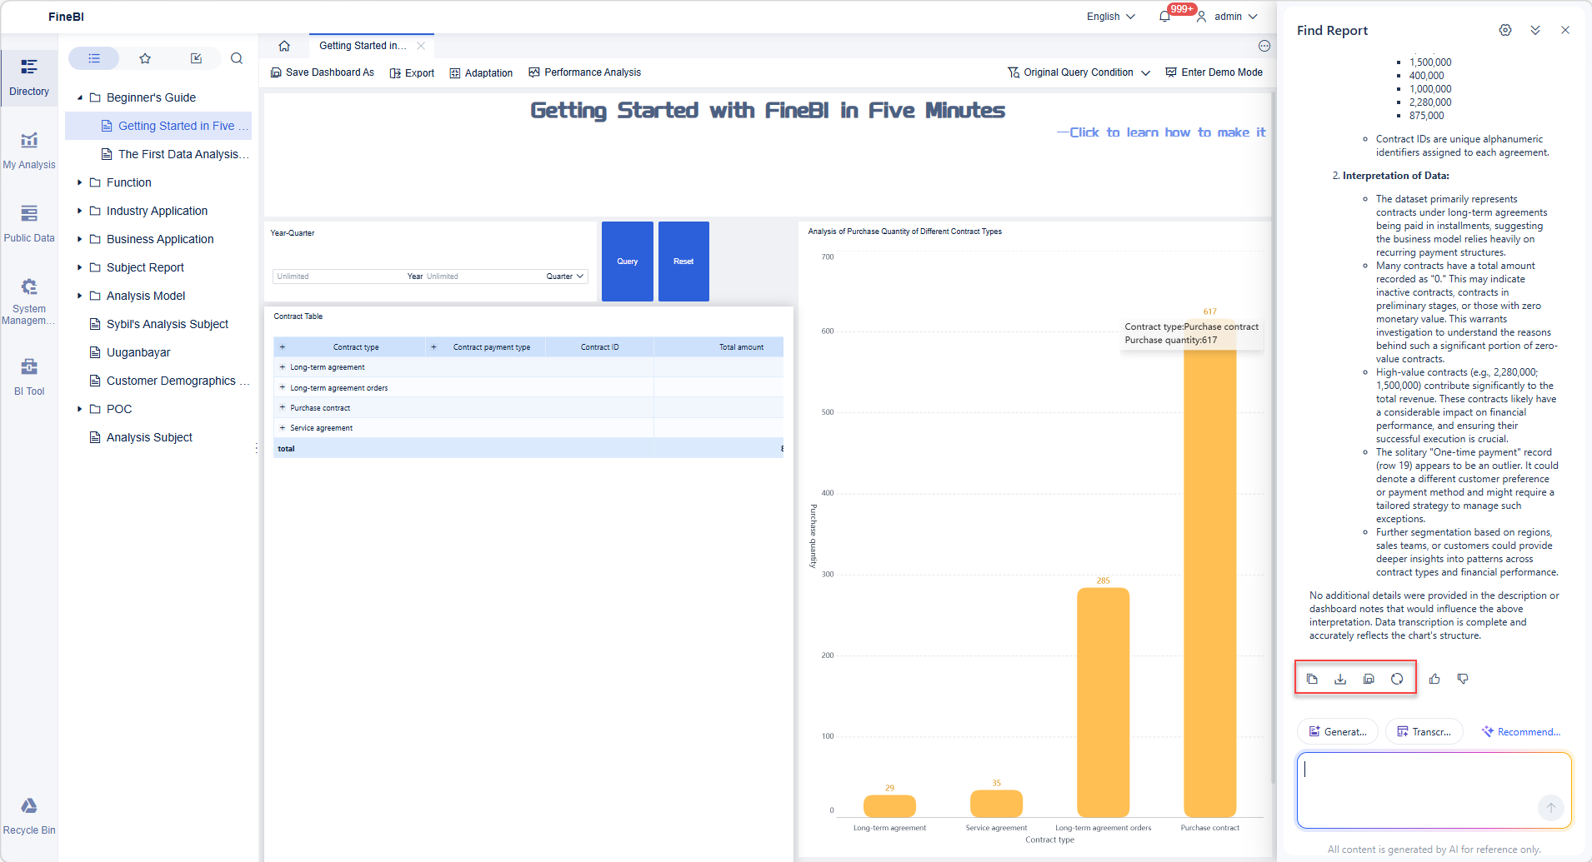Save the AI response
Screen dimensions: 1592x862
1369,679
